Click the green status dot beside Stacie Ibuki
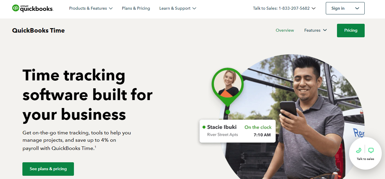The image size is (385, 179). [204, 127]
